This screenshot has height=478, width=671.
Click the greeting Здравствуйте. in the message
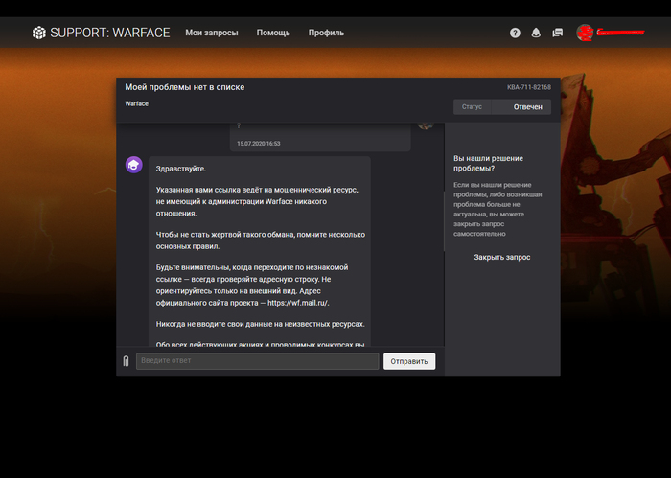(x=181, y=169)
